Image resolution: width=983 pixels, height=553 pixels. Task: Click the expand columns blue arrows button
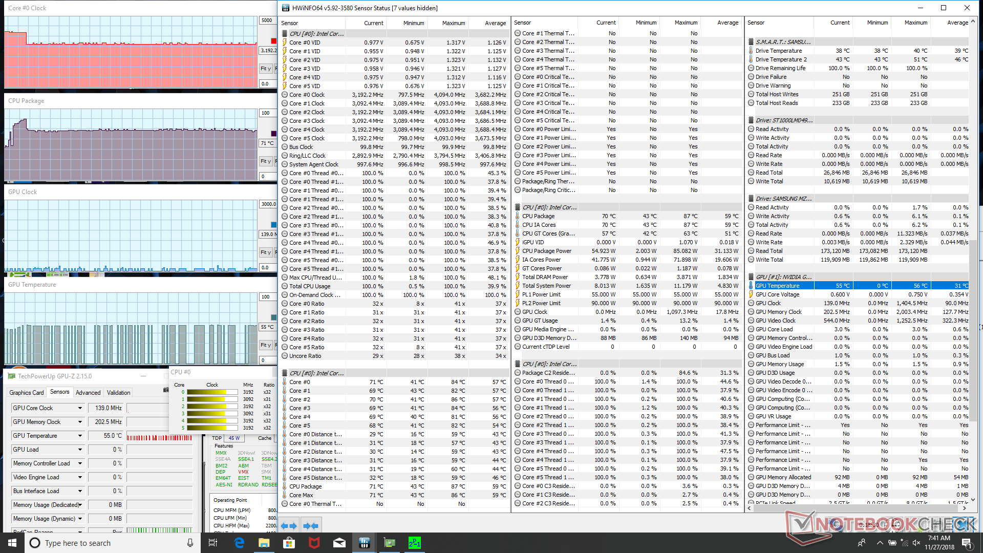pos(289,526)
